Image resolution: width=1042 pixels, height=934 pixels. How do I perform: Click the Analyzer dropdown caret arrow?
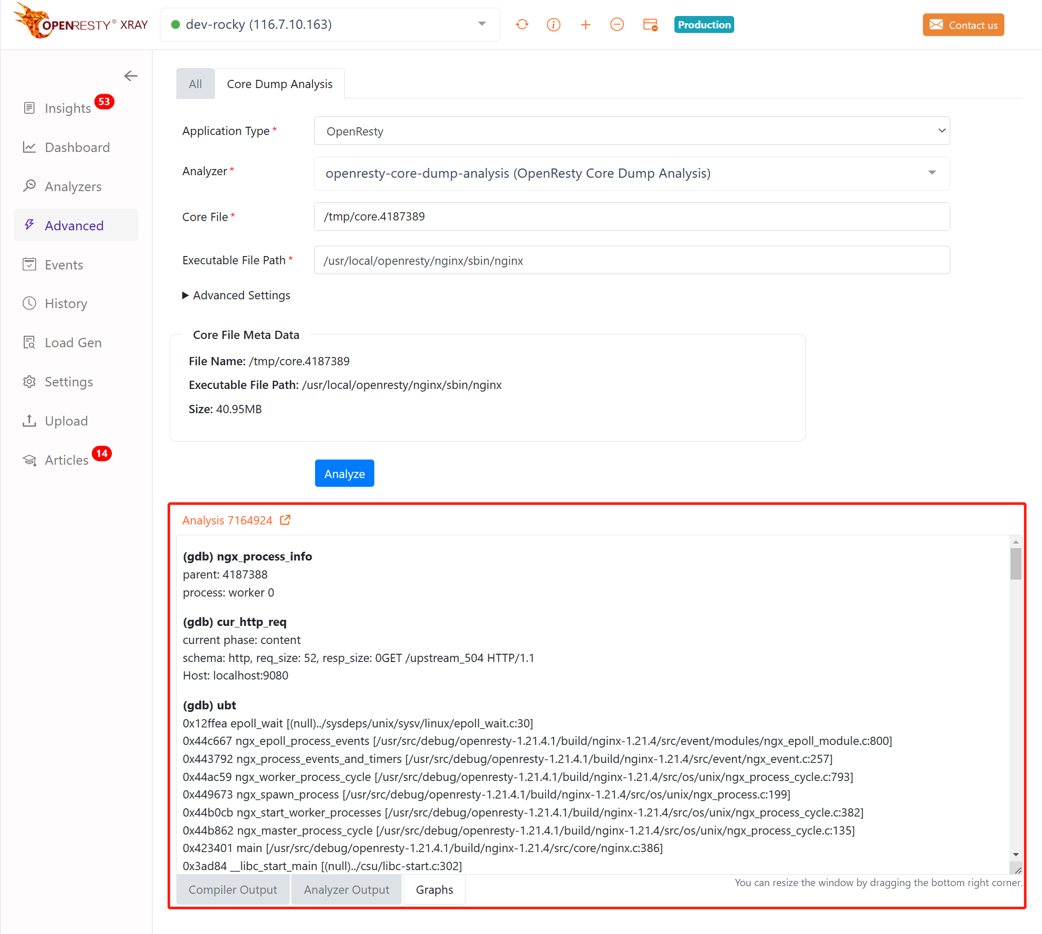click(x=932, y=173)
